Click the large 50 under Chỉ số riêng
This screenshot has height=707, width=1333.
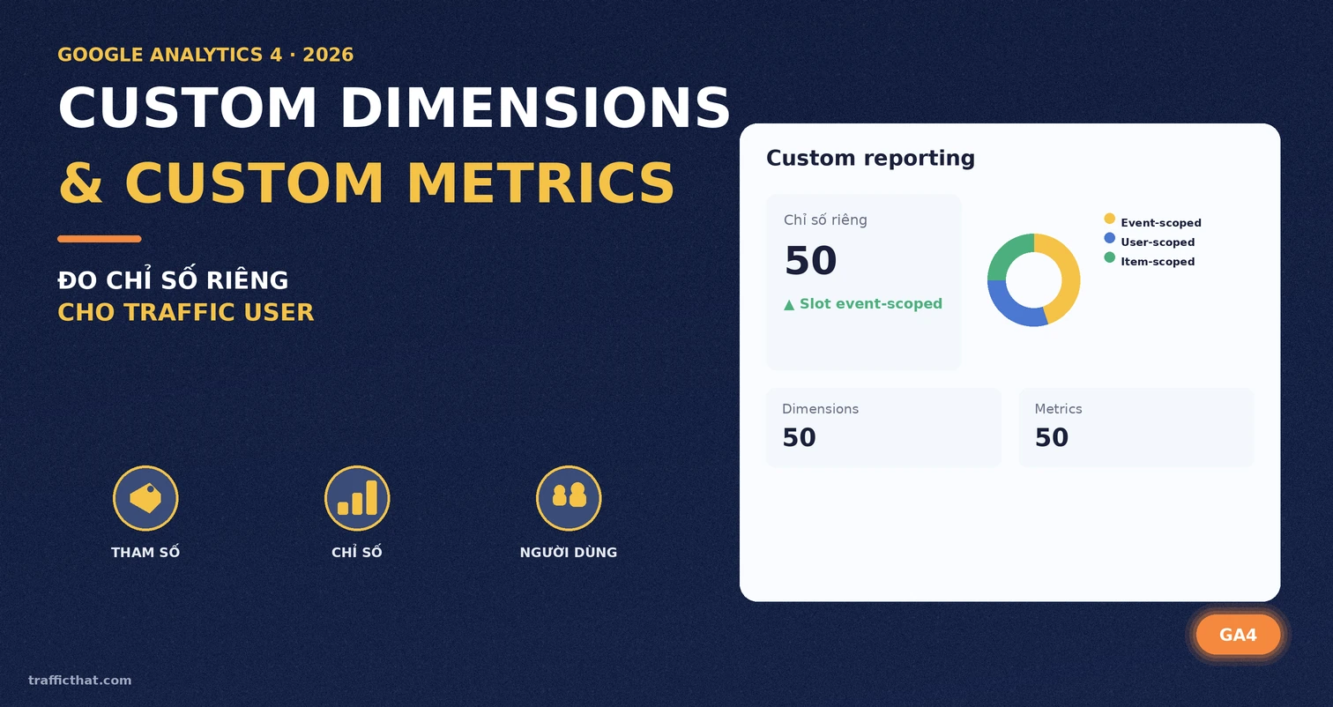pos(810,261)
